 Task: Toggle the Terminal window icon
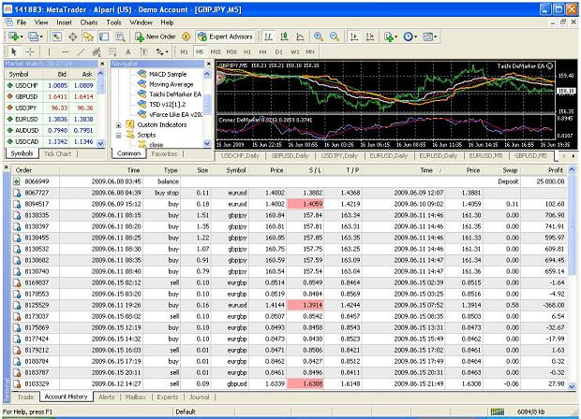(x=104, y=36)
